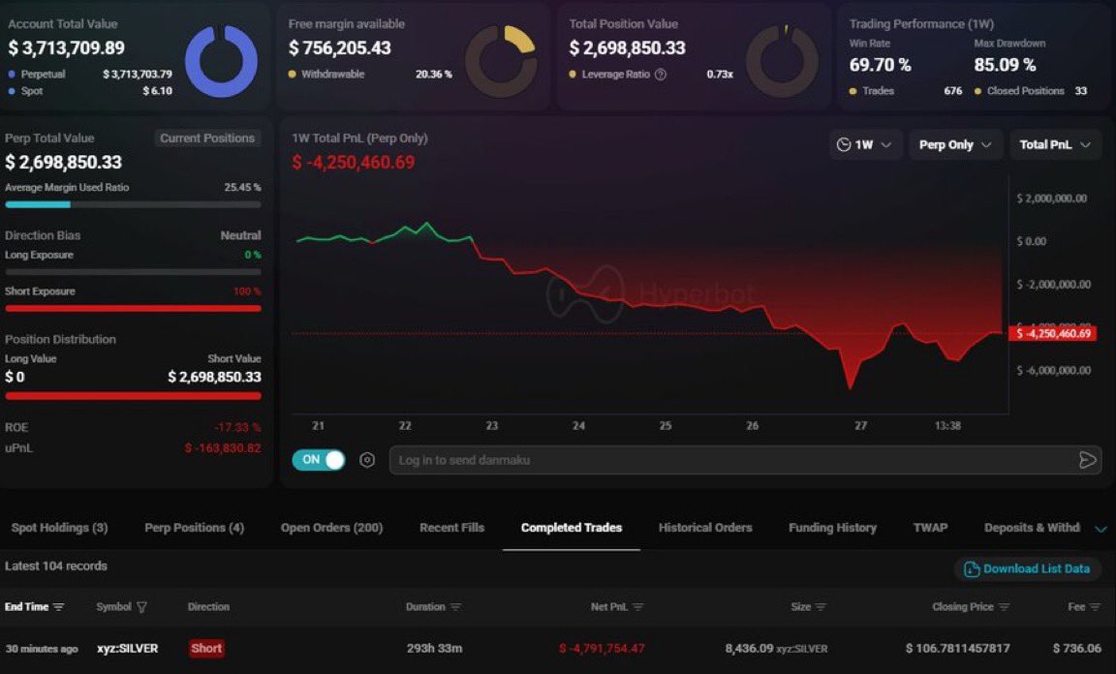Screen dimensions: 1116x674
Task: Click closing price 106.7811457817
Action: [x=957, y=649]
